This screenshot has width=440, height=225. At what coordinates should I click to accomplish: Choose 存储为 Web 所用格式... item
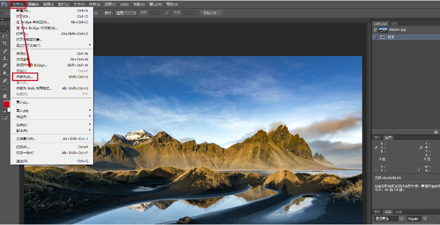point(52,88)
